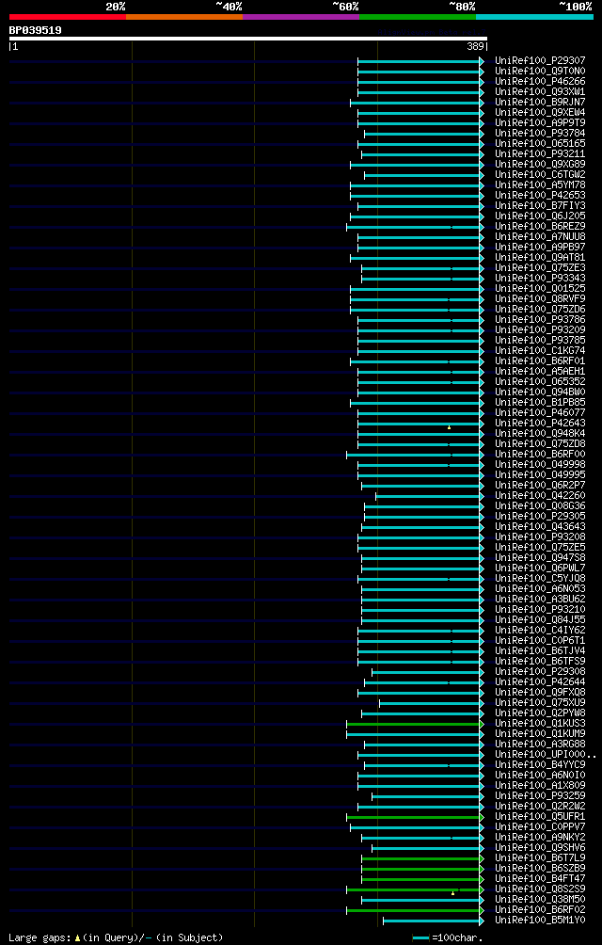Viewport: 602px width, 945px height.
Task: Select the BP039519 query title
Action: coord(35,30)
